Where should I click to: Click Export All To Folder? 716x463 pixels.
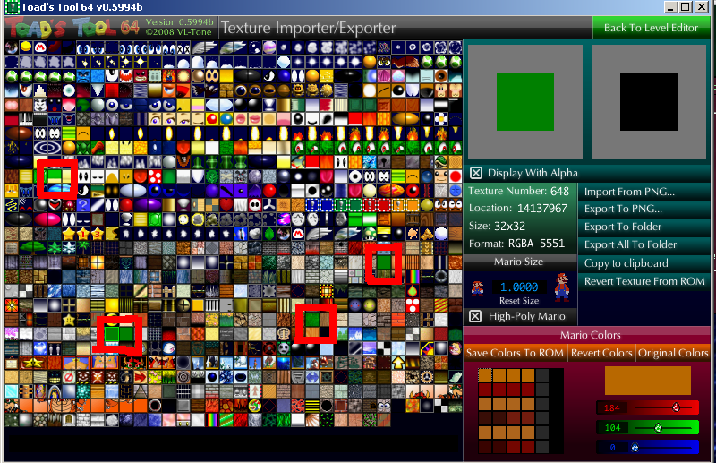[x=630, y=244]
